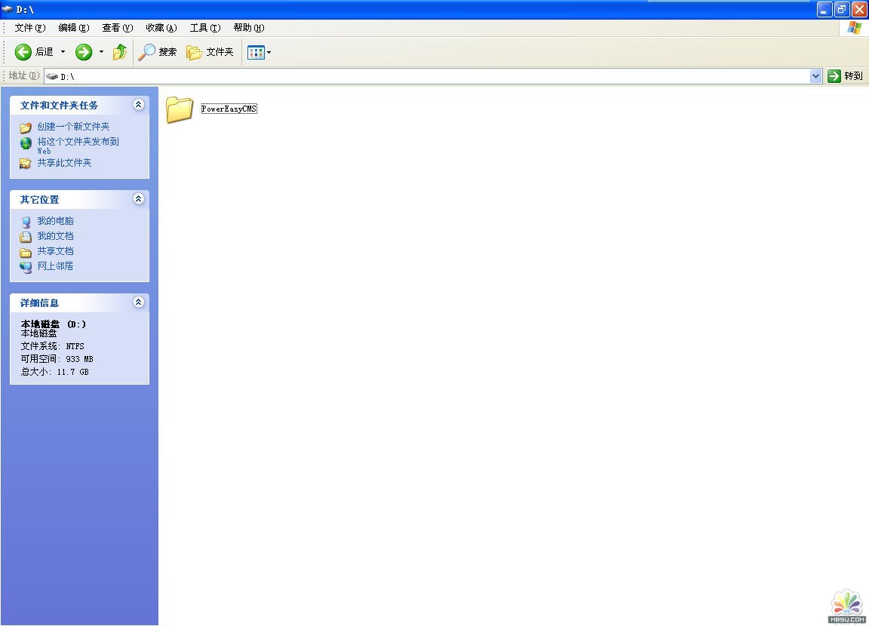Open the Views grid icon
The height and width of the screenshot is (626, 869).
[256, 52]
